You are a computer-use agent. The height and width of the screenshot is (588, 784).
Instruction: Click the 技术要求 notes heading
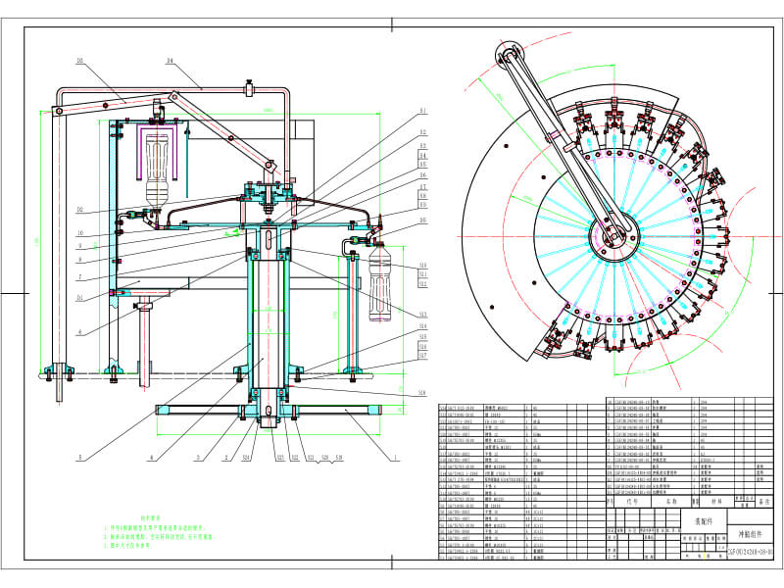tap(150, 517)
